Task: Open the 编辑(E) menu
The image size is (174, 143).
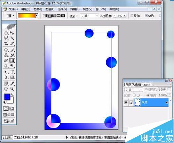Action: pos(26,9)
